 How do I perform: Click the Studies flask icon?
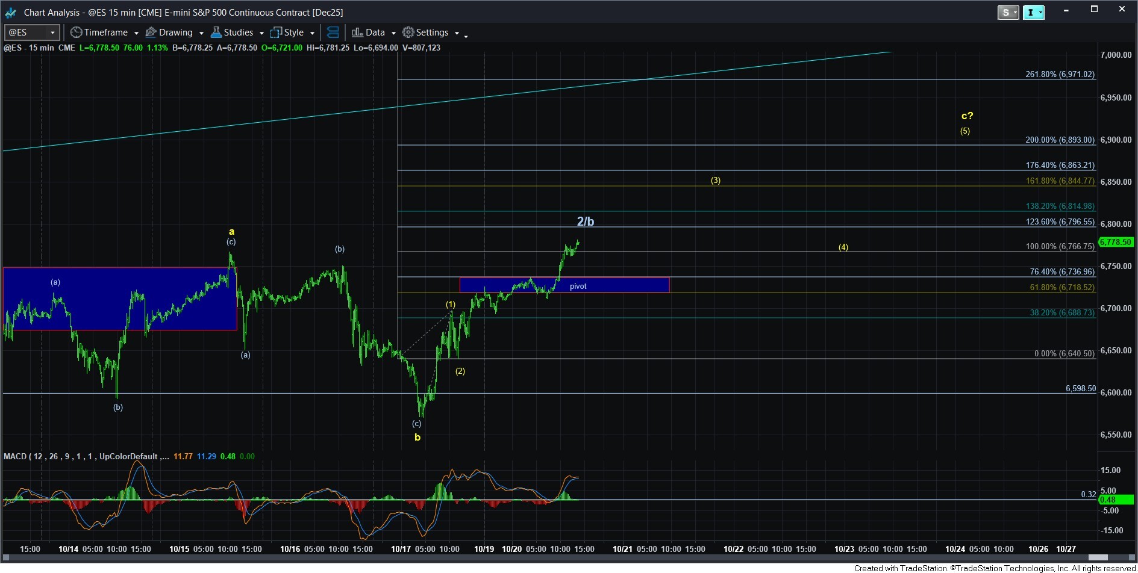(216, 33)
